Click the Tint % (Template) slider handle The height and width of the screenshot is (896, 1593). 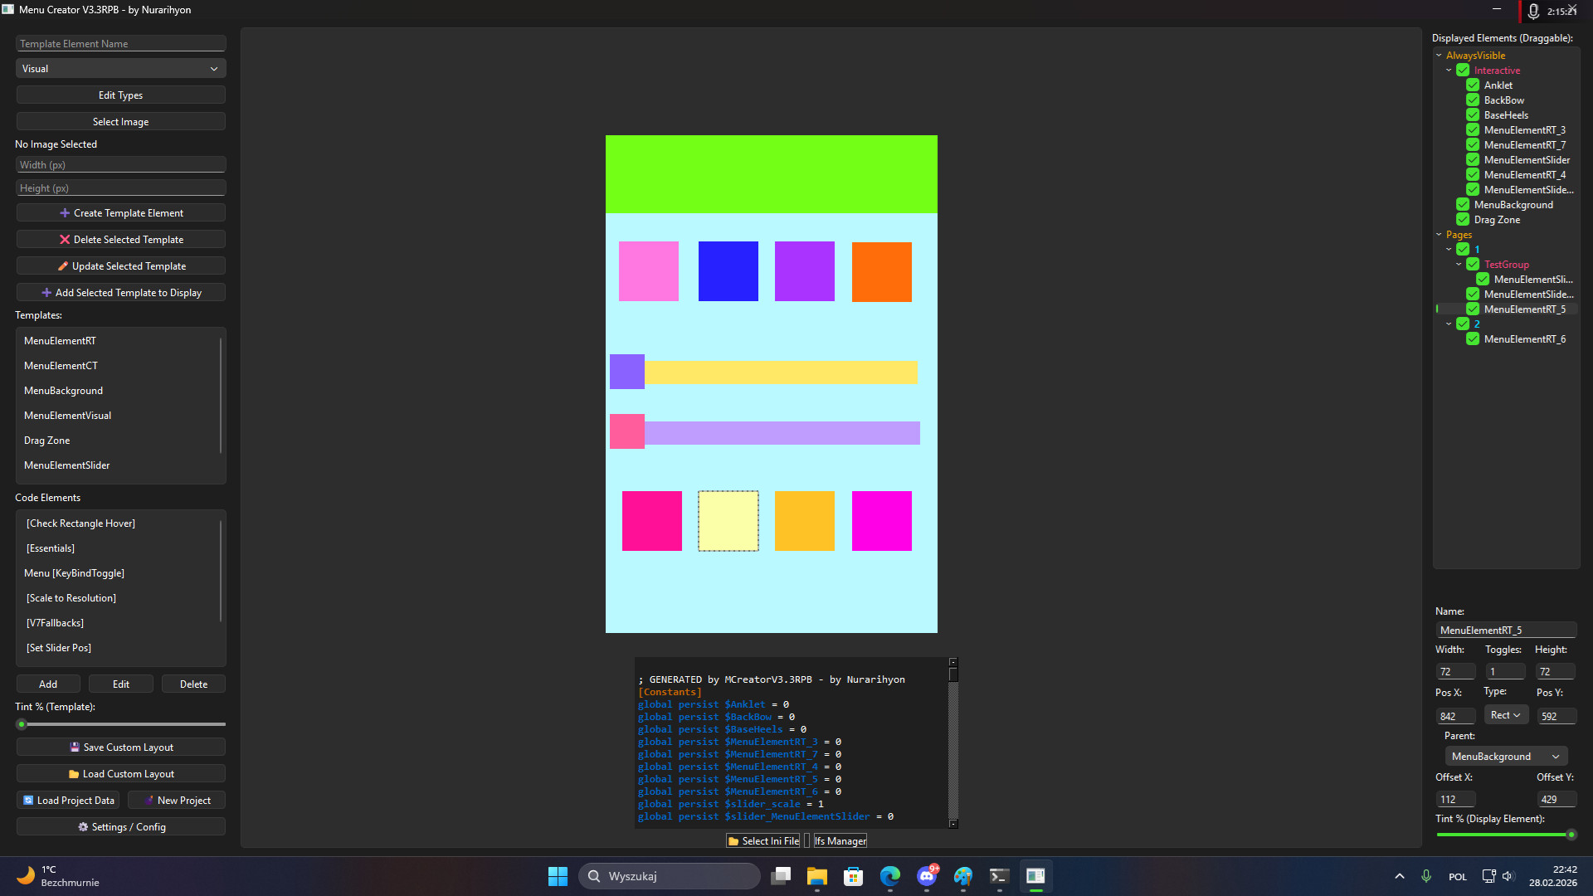click(22, 724)
